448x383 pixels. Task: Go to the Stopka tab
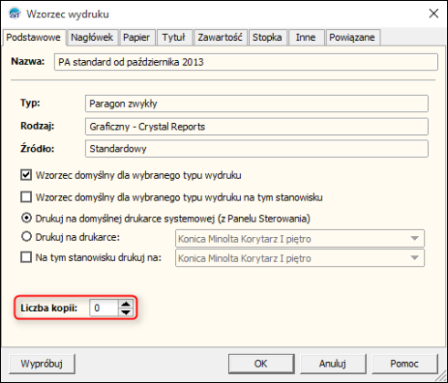pyautogui.click(x=267, y=37)
